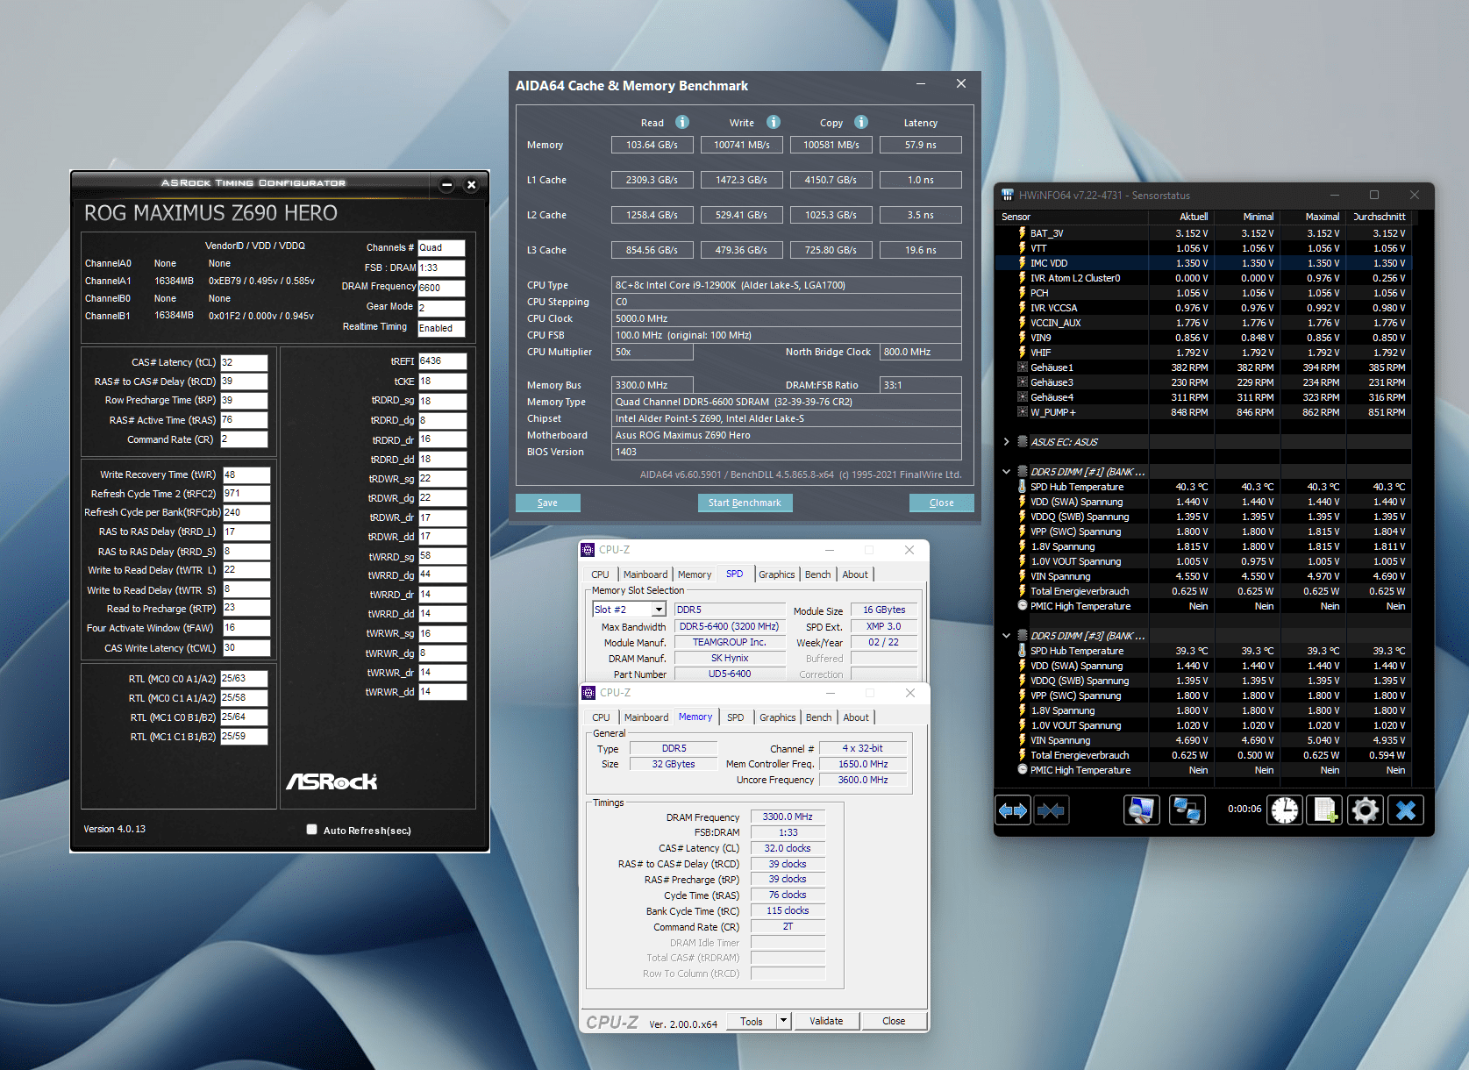
Task: Minimize ASRock Timing Configurator with its round button
Action: click(446, 184)
